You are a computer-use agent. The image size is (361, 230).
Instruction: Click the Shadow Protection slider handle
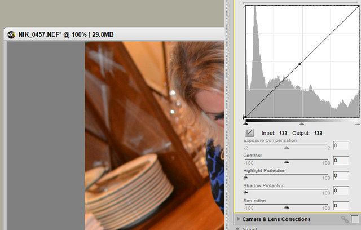(246, 192)
